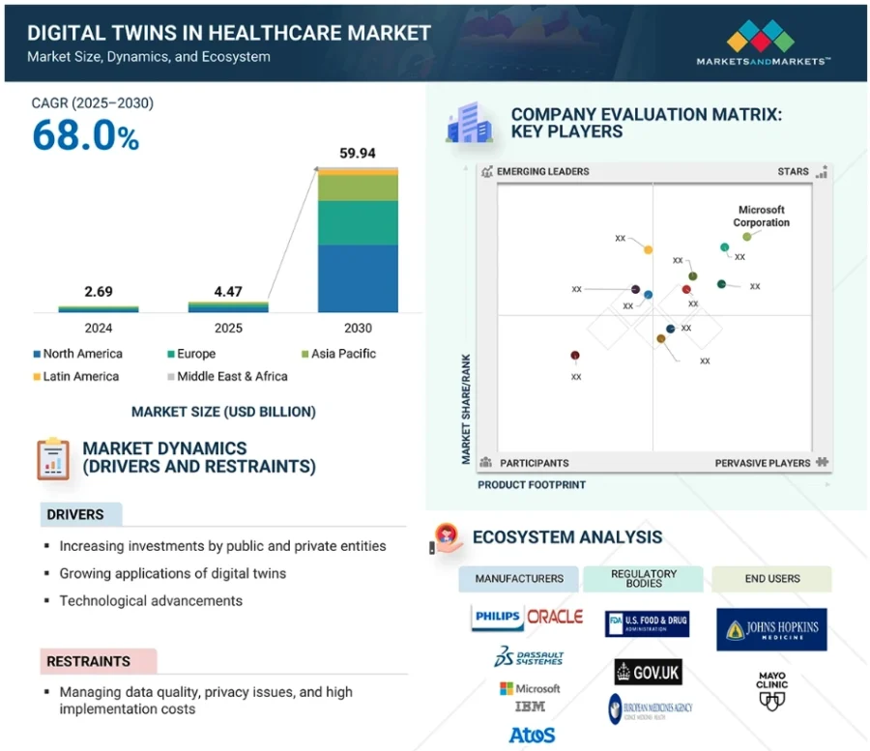
Task: Click the Mayo Clinic logo
Action: [x=771, y=691]
